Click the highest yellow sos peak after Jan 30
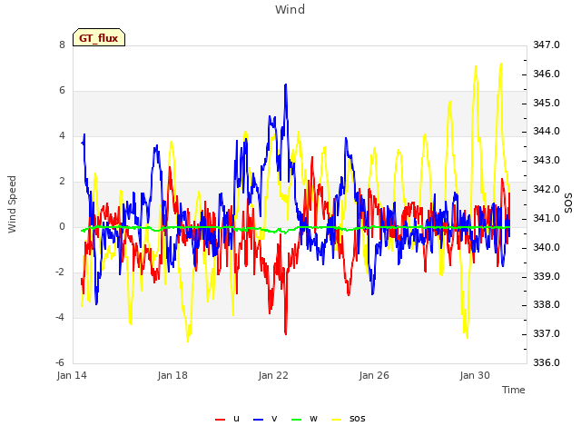581x436 pixels. [x=501, y=64]
